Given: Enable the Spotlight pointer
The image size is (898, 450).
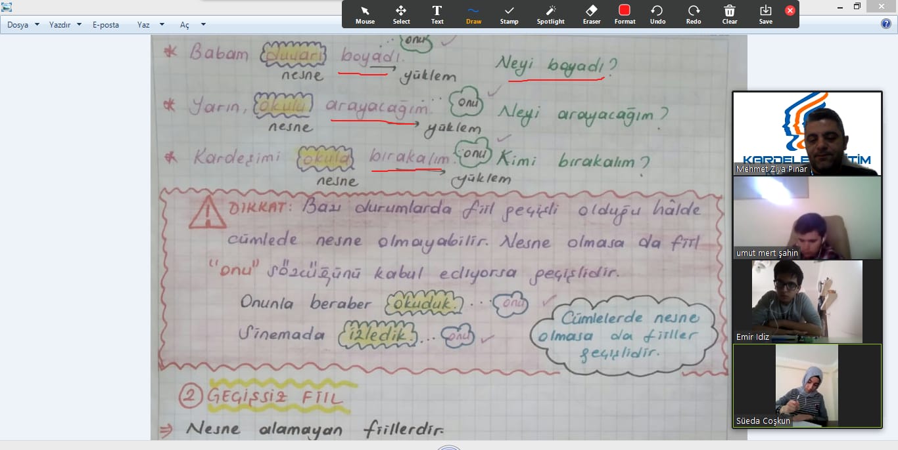Looking at the screenshot, I should [x=550, y=14].
